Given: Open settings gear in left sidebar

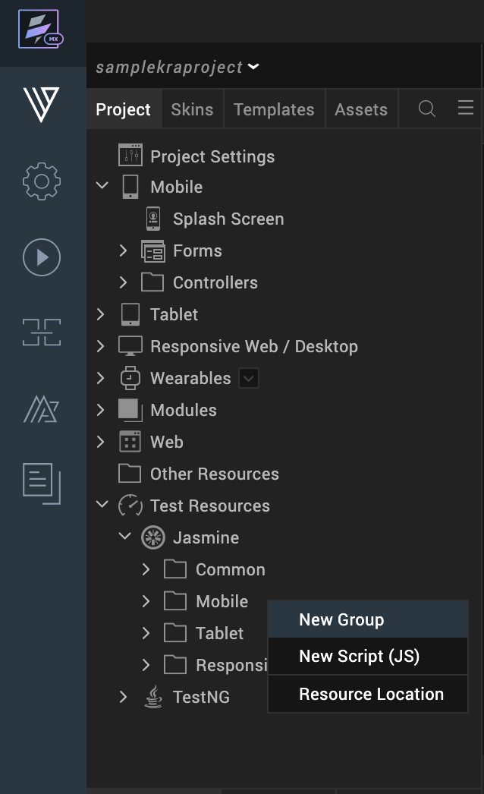Looking at the screenshot, I should click(x=41, y=181).
